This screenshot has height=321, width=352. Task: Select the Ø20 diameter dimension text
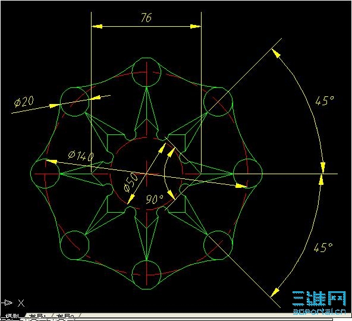click(24, 102)
